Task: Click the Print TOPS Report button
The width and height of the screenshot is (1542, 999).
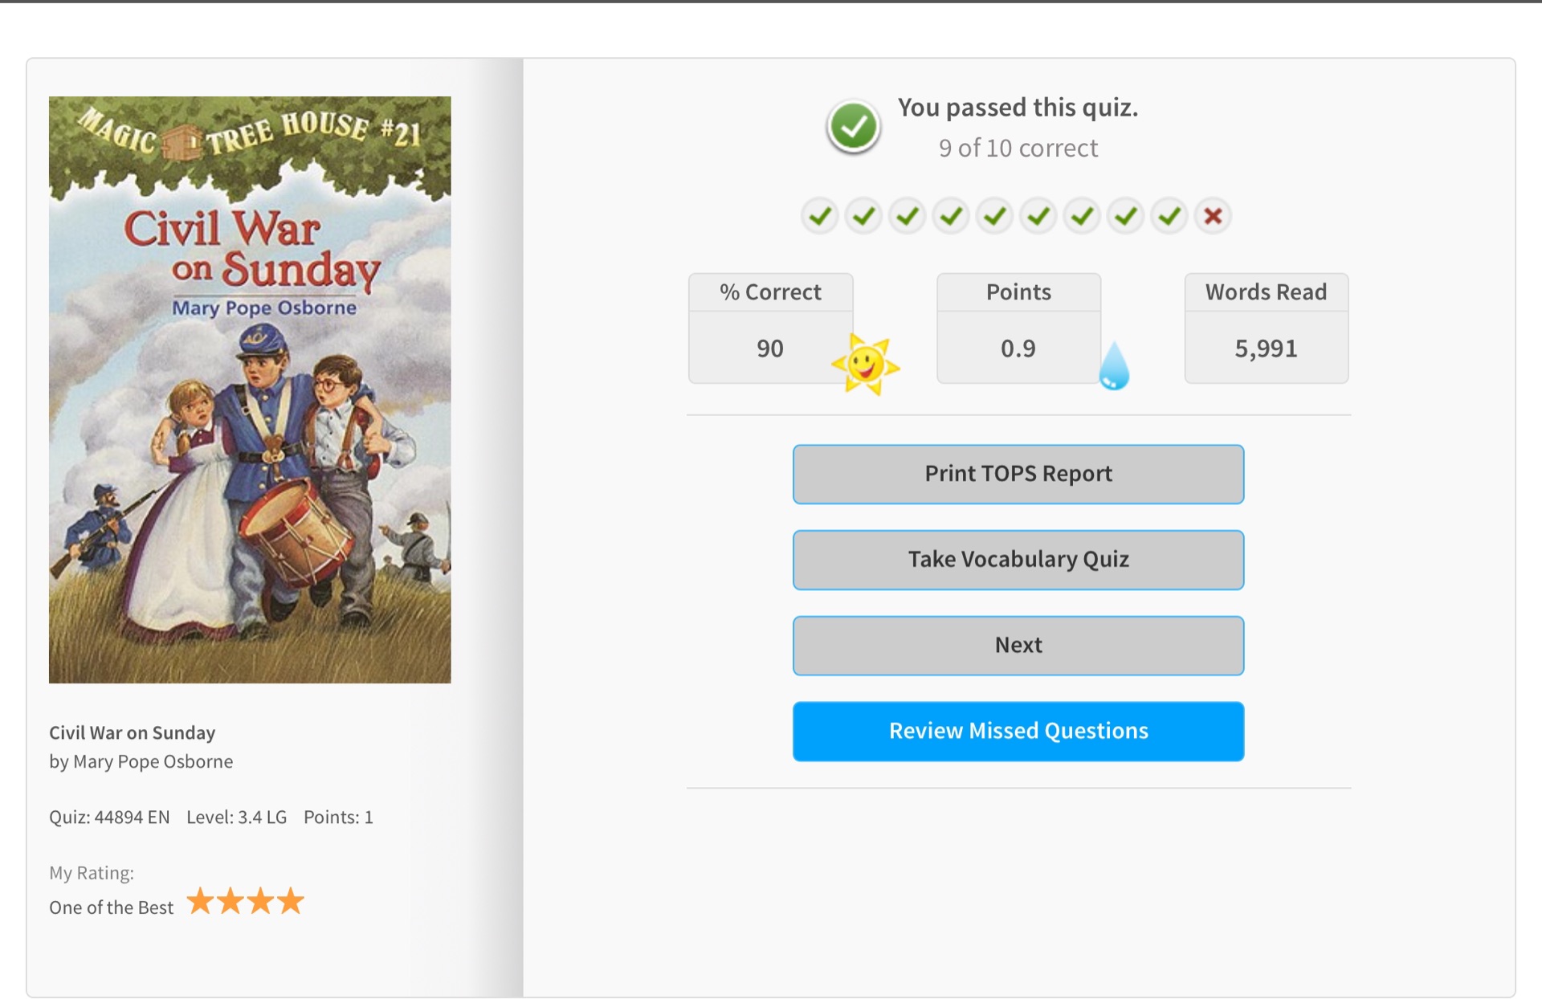Action: coord(1018,474)
